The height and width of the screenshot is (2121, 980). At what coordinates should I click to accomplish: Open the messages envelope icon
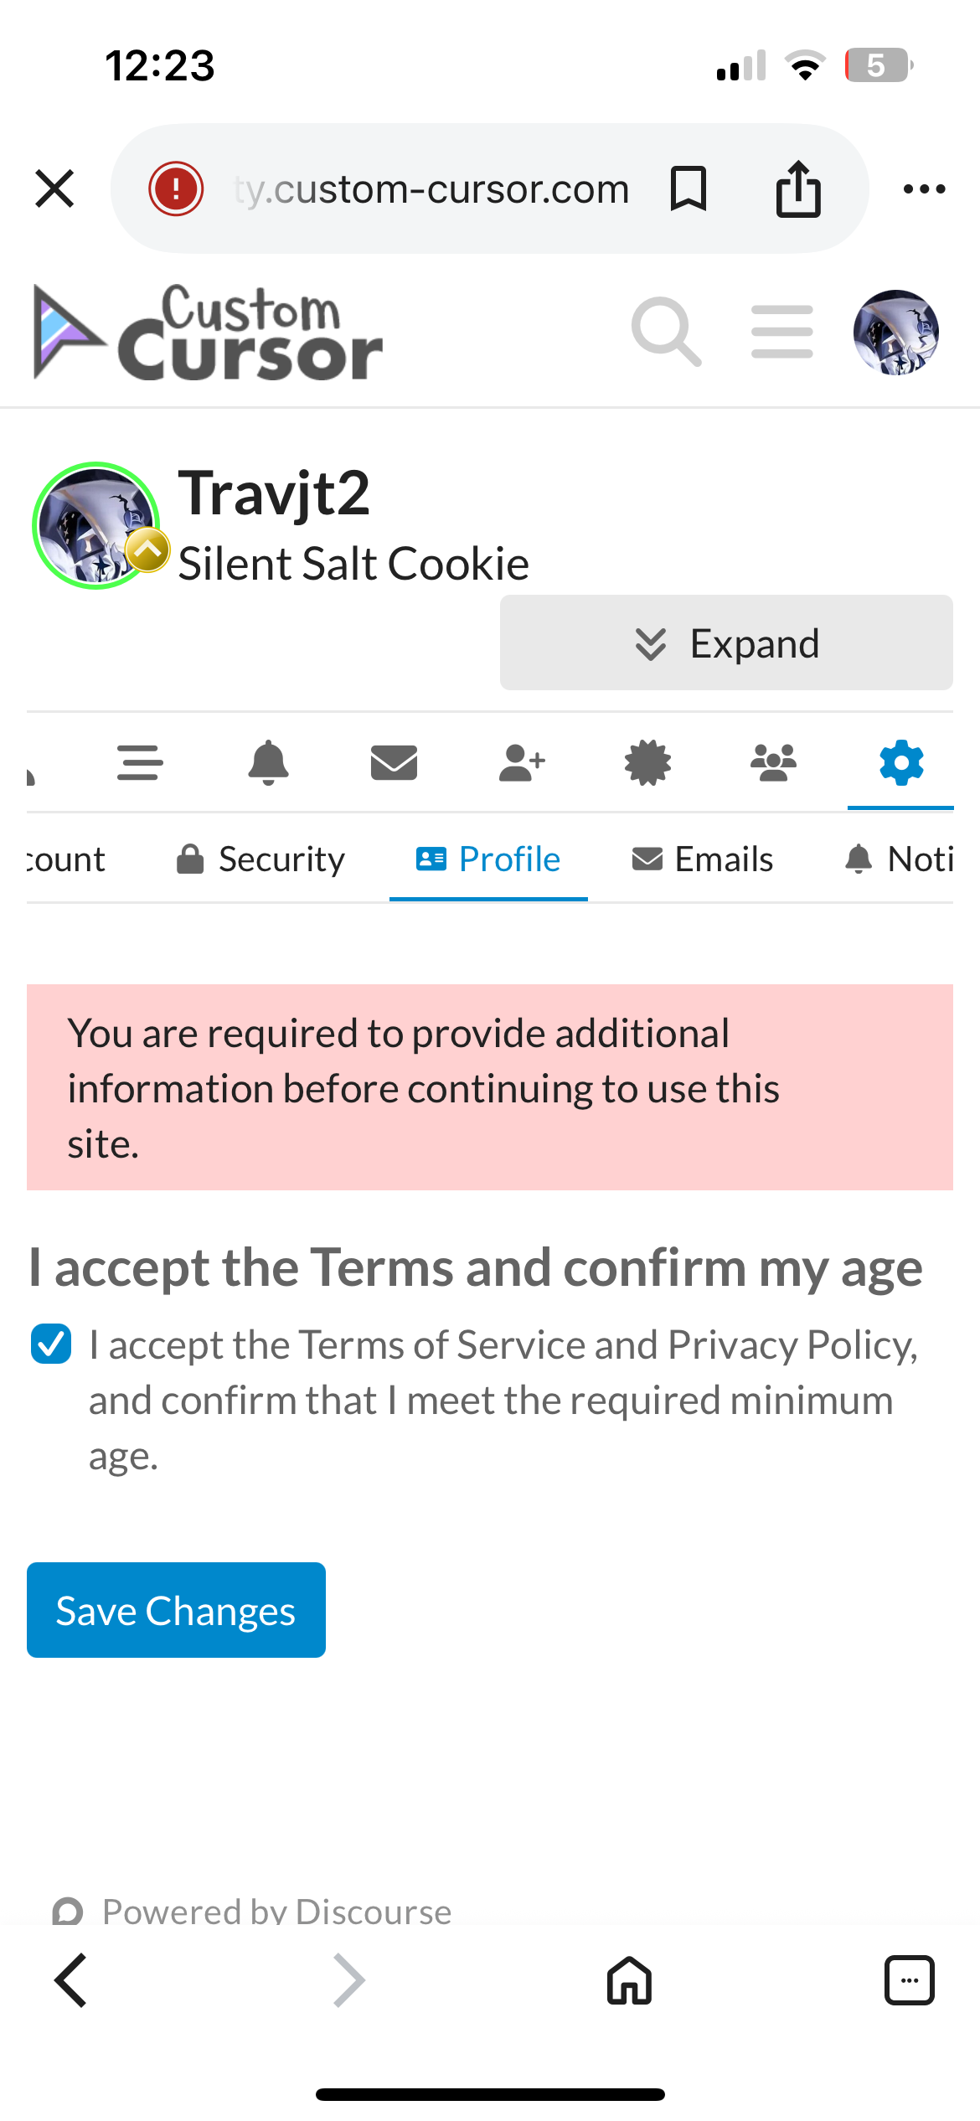tap(394, 762)
